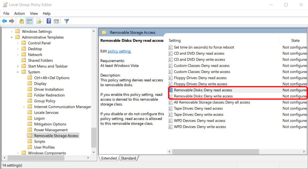This screenshot has width=308, height=169.
Task: Expand the Start Menu and Taskbar node
Action: click(18, 66)
